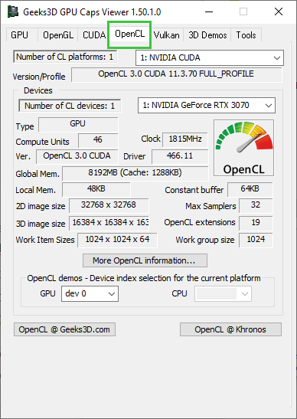
Task: Minimize the GPU Caps Viewer window
Action: click(210, 11)
